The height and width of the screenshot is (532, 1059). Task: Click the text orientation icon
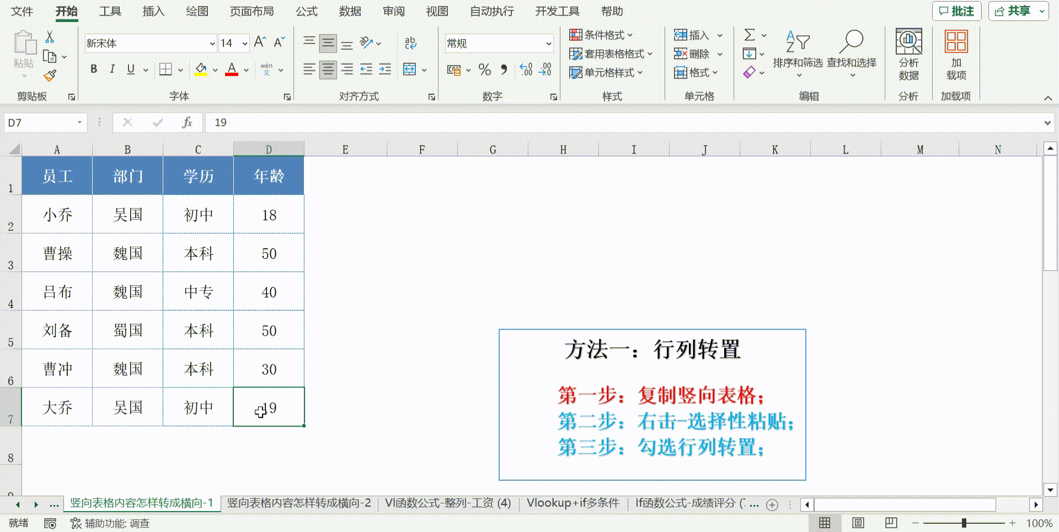coord(366,42)
